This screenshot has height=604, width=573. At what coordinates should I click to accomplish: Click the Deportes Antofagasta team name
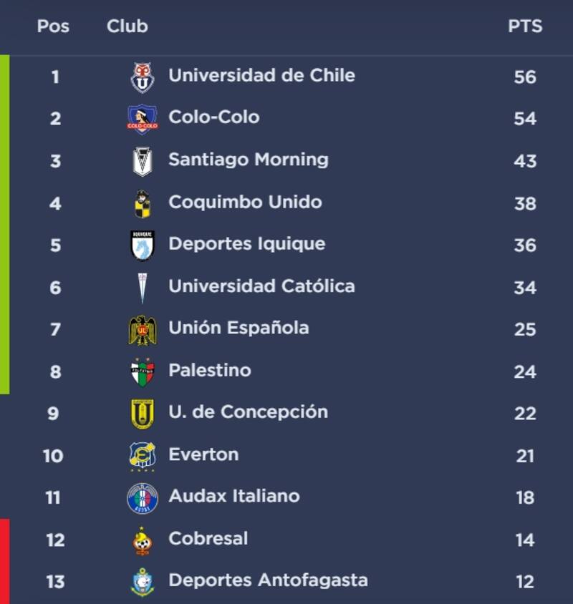click(268, 580)
